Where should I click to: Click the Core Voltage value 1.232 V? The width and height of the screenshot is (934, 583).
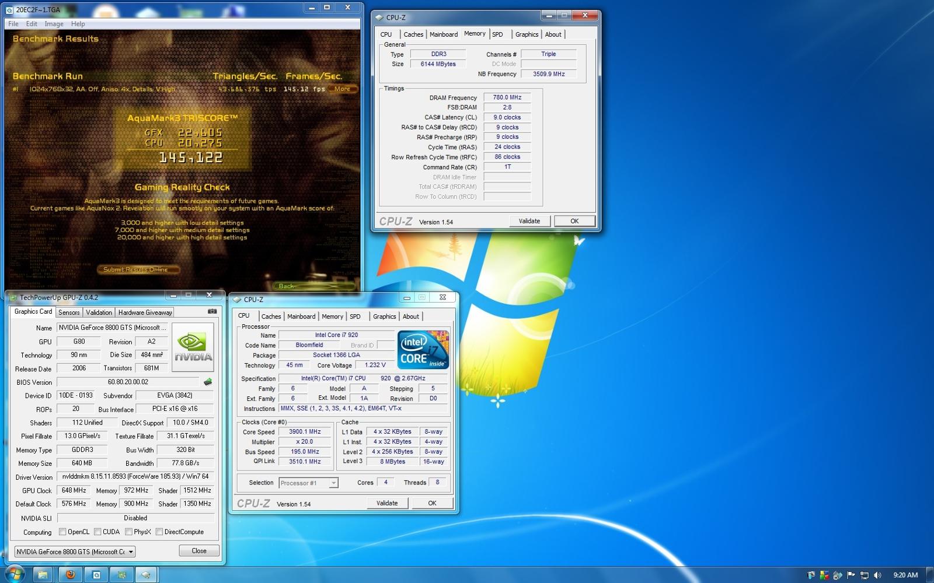[x=375, y=365]
